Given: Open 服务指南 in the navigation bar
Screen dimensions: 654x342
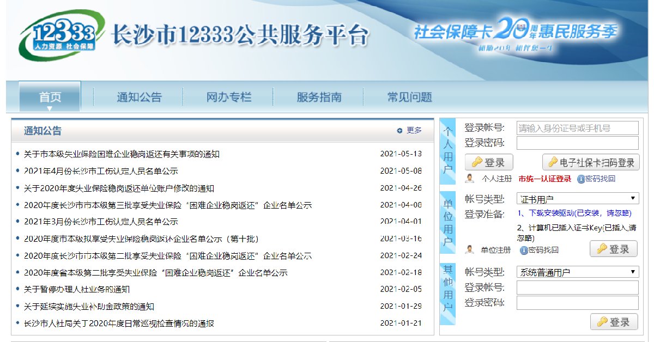Looking at the screenshot, I should click(319, 97).
